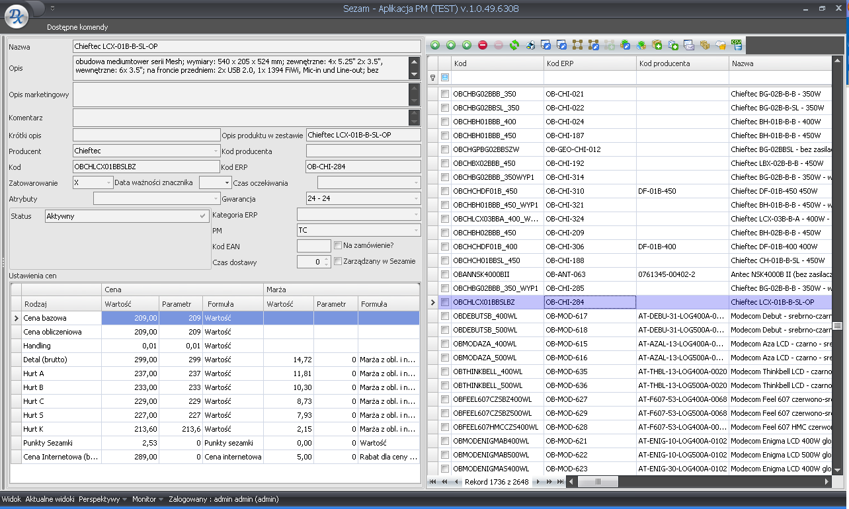The width and height of the screenshot is (849, 509).
Task: Go to previous record arrow
Action: (456, 482)
